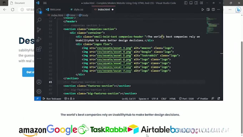Screen dimensions: 243x137
Task: Show additional views ellipsis in activity bar
Action: tap(39, 59)
